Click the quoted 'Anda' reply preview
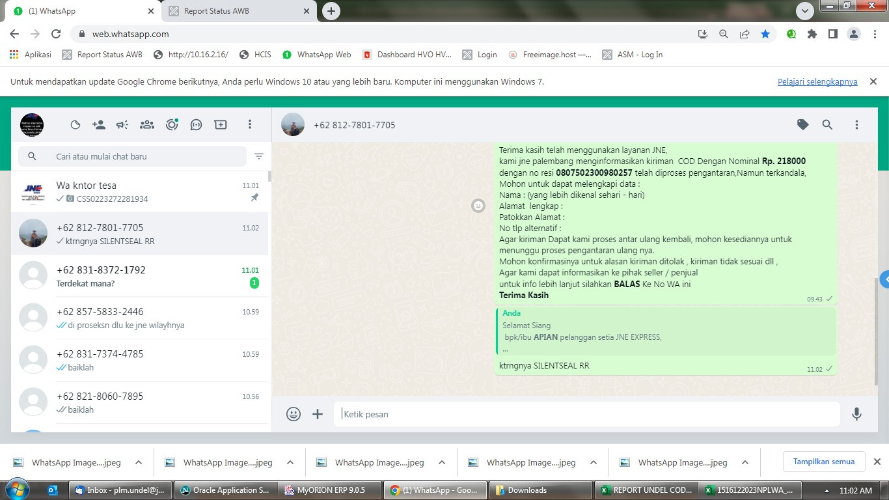The height and width of the screenshot is (500, 889). click(x=666, y=331)
